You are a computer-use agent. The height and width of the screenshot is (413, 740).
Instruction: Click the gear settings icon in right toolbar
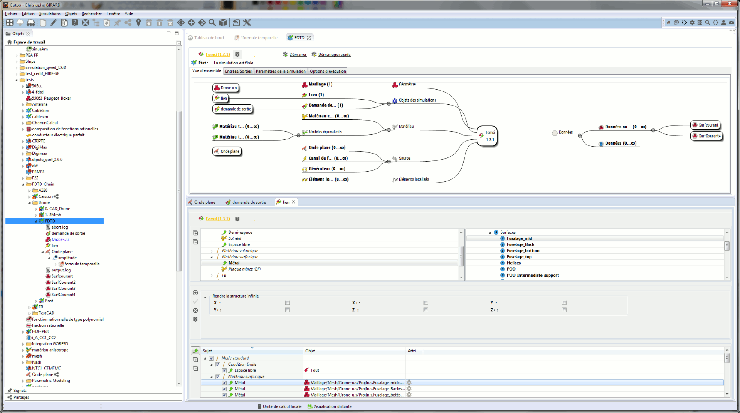pos(692,23)
